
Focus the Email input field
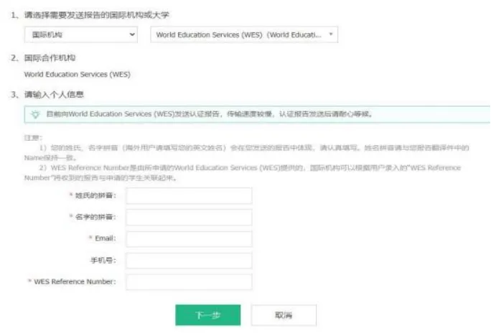(x=189, y=239)
